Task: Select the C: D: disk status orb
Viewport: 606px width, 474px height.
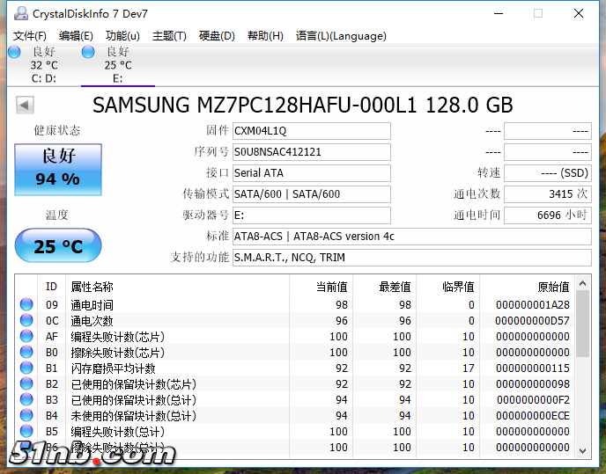Action: [14, 52]
